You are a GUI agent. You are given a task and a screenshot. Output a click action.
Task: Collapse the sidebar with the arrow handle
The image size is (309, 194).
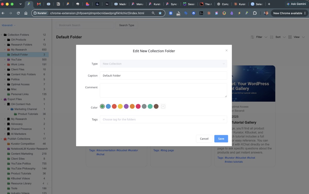pos(47,184)
